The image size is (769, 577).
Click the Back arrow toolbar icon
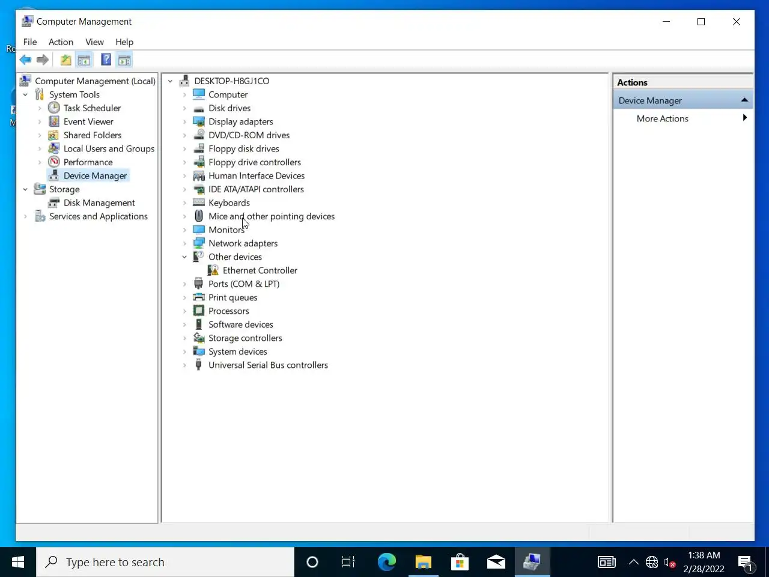click(x=25, y=60)
